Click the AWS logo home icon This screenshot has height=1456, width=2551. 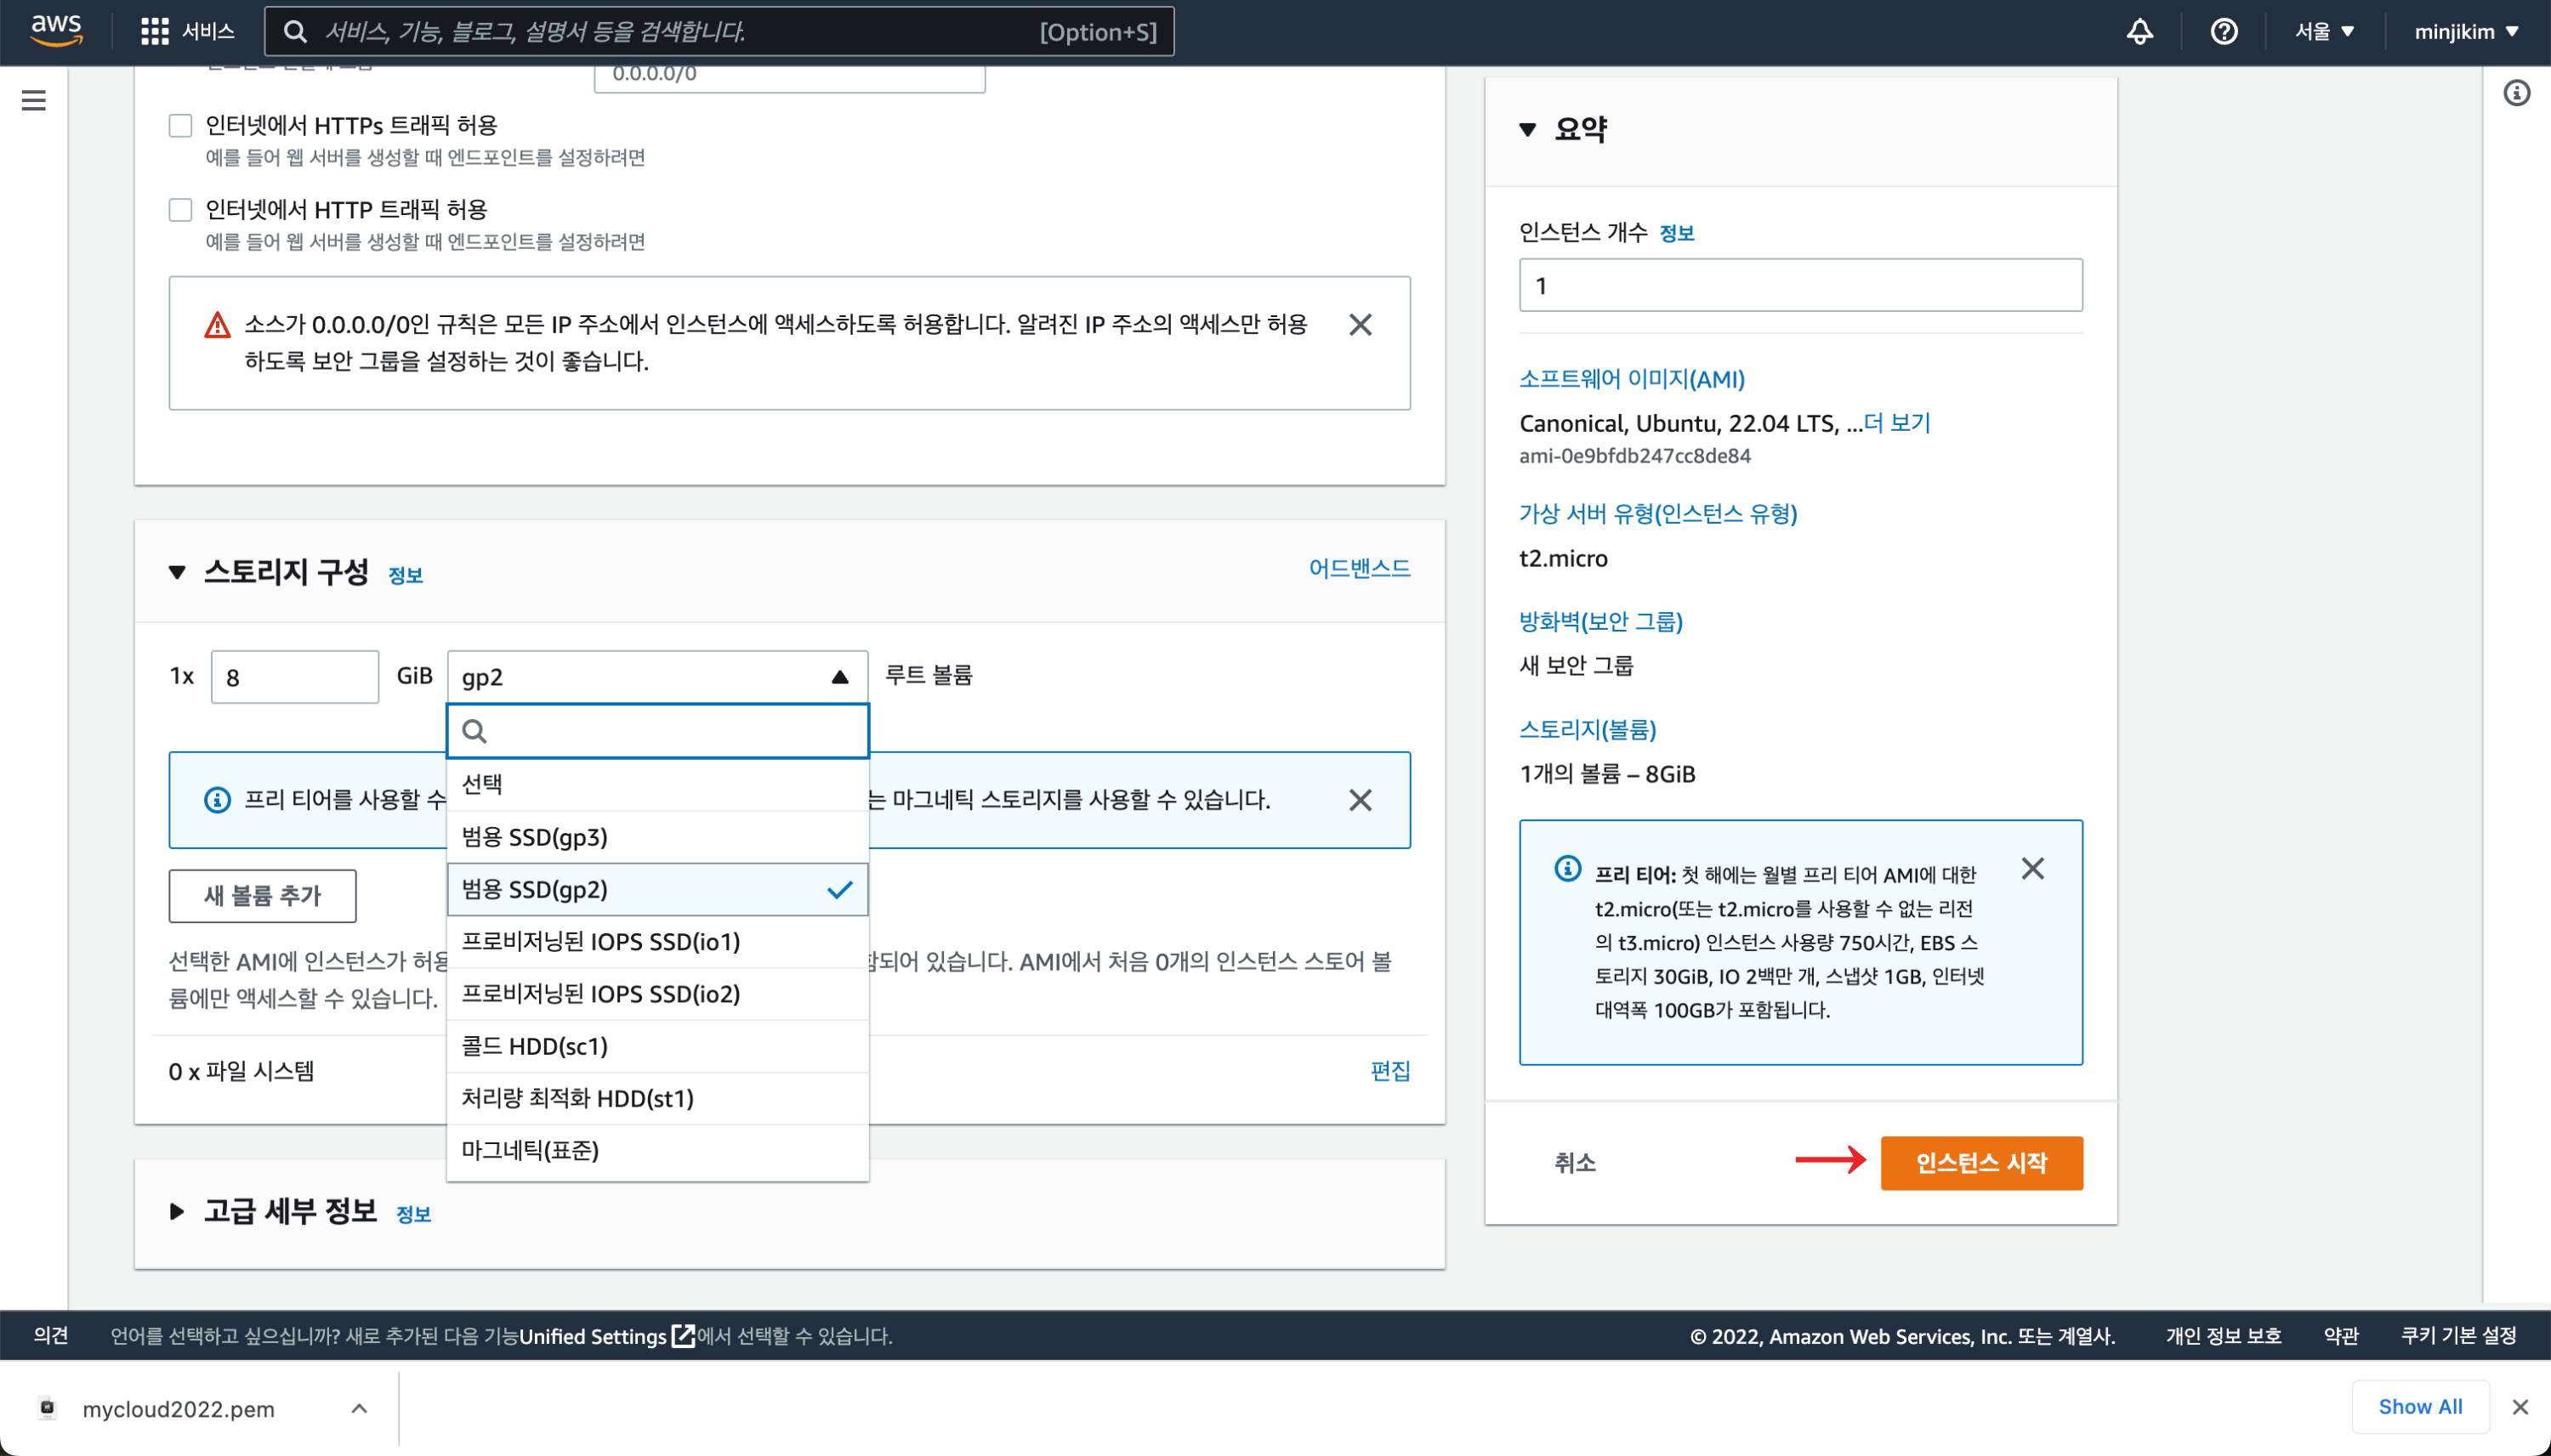(56, 31)
